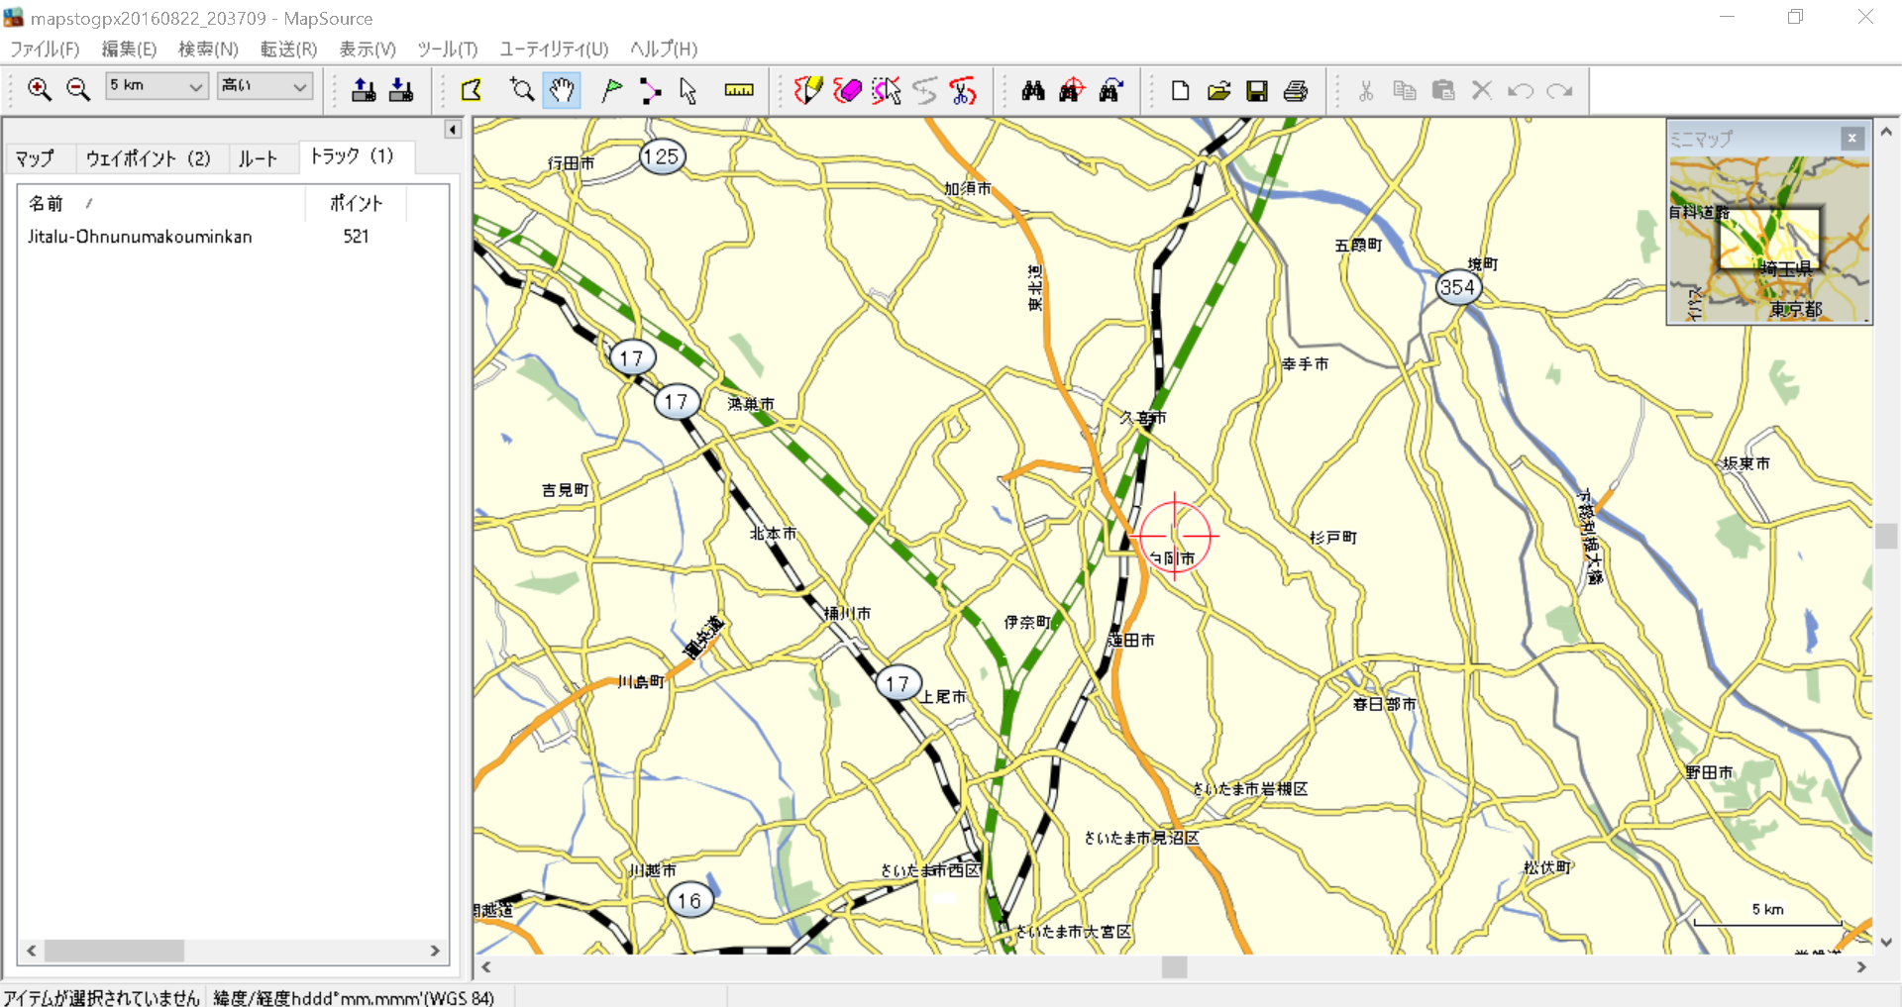1902x1007 pixels.
Task: Click the 春日部市 label on map
Action: 1385,704
